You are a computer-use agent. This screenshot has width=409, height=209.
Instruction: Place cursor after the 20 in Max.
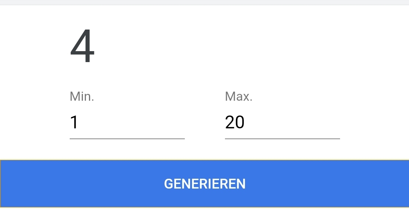[x=245, y=122]
